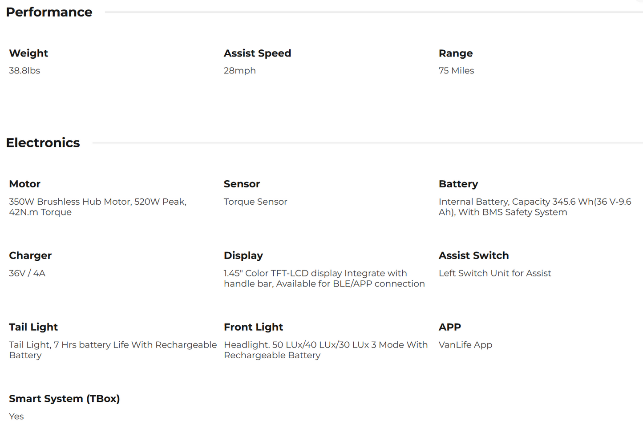Click the Range spec label
Viewport: 643px width, 429px height.
point(456,53)
